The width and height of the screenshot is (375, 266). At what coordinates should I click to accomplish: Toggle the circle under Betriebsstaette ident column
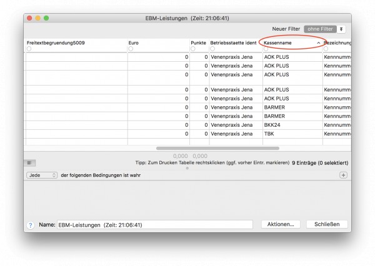[x=212, y=49]
